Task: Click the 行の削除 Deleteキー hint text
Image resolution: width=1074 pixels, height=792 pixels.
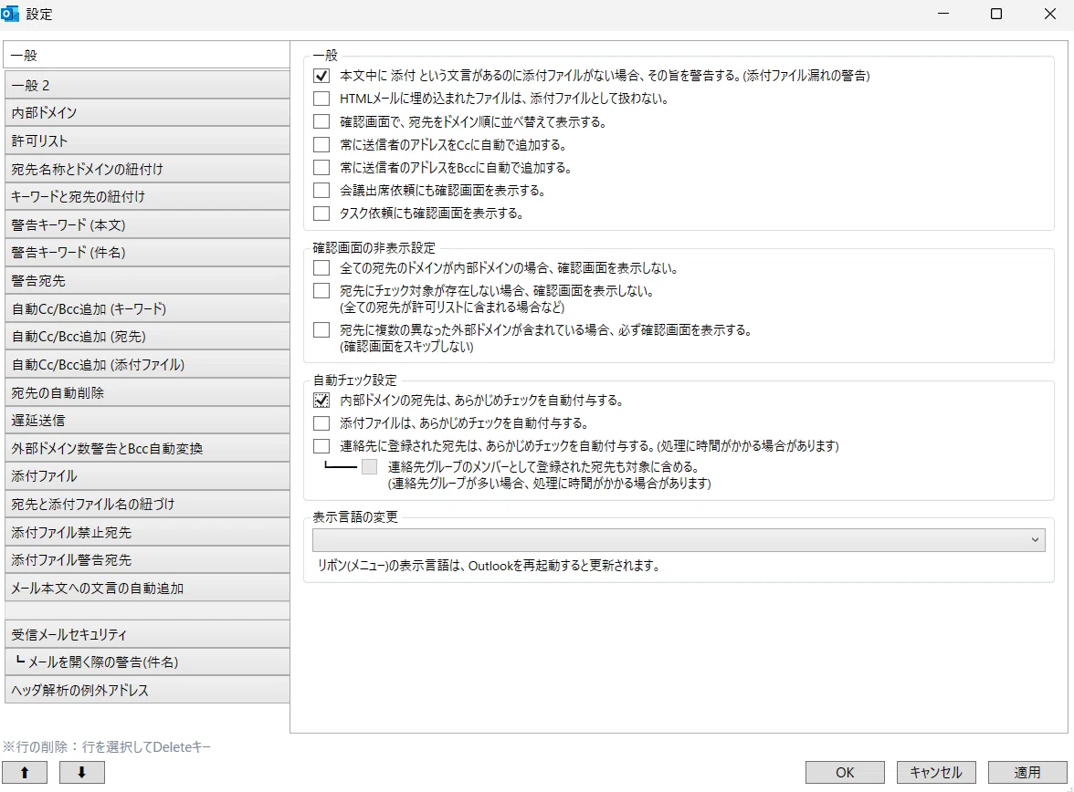Action: (106, 746)
